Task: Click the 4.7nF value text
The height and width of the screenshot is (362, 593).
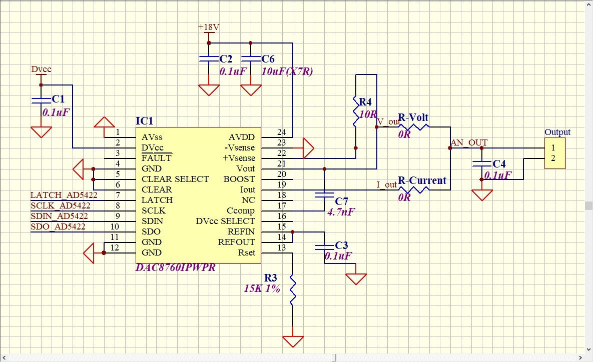Action: (341, 212)
